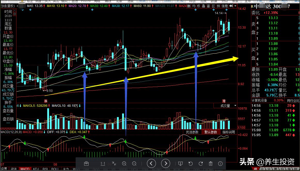Rotate the image clockwise
300x171 pixels.
(201, 164)
